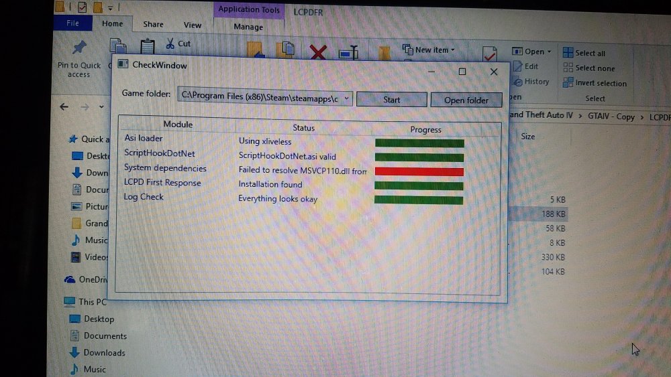The height and width of the screenshot is (377, 671).
Task: Click Everything looks okay status text
Action: 278,198
